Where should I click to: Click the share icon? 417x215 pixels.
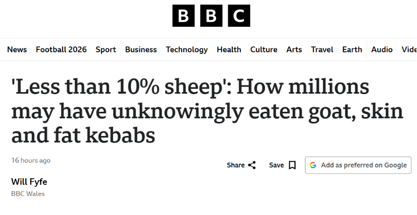(x=252, y=165)
